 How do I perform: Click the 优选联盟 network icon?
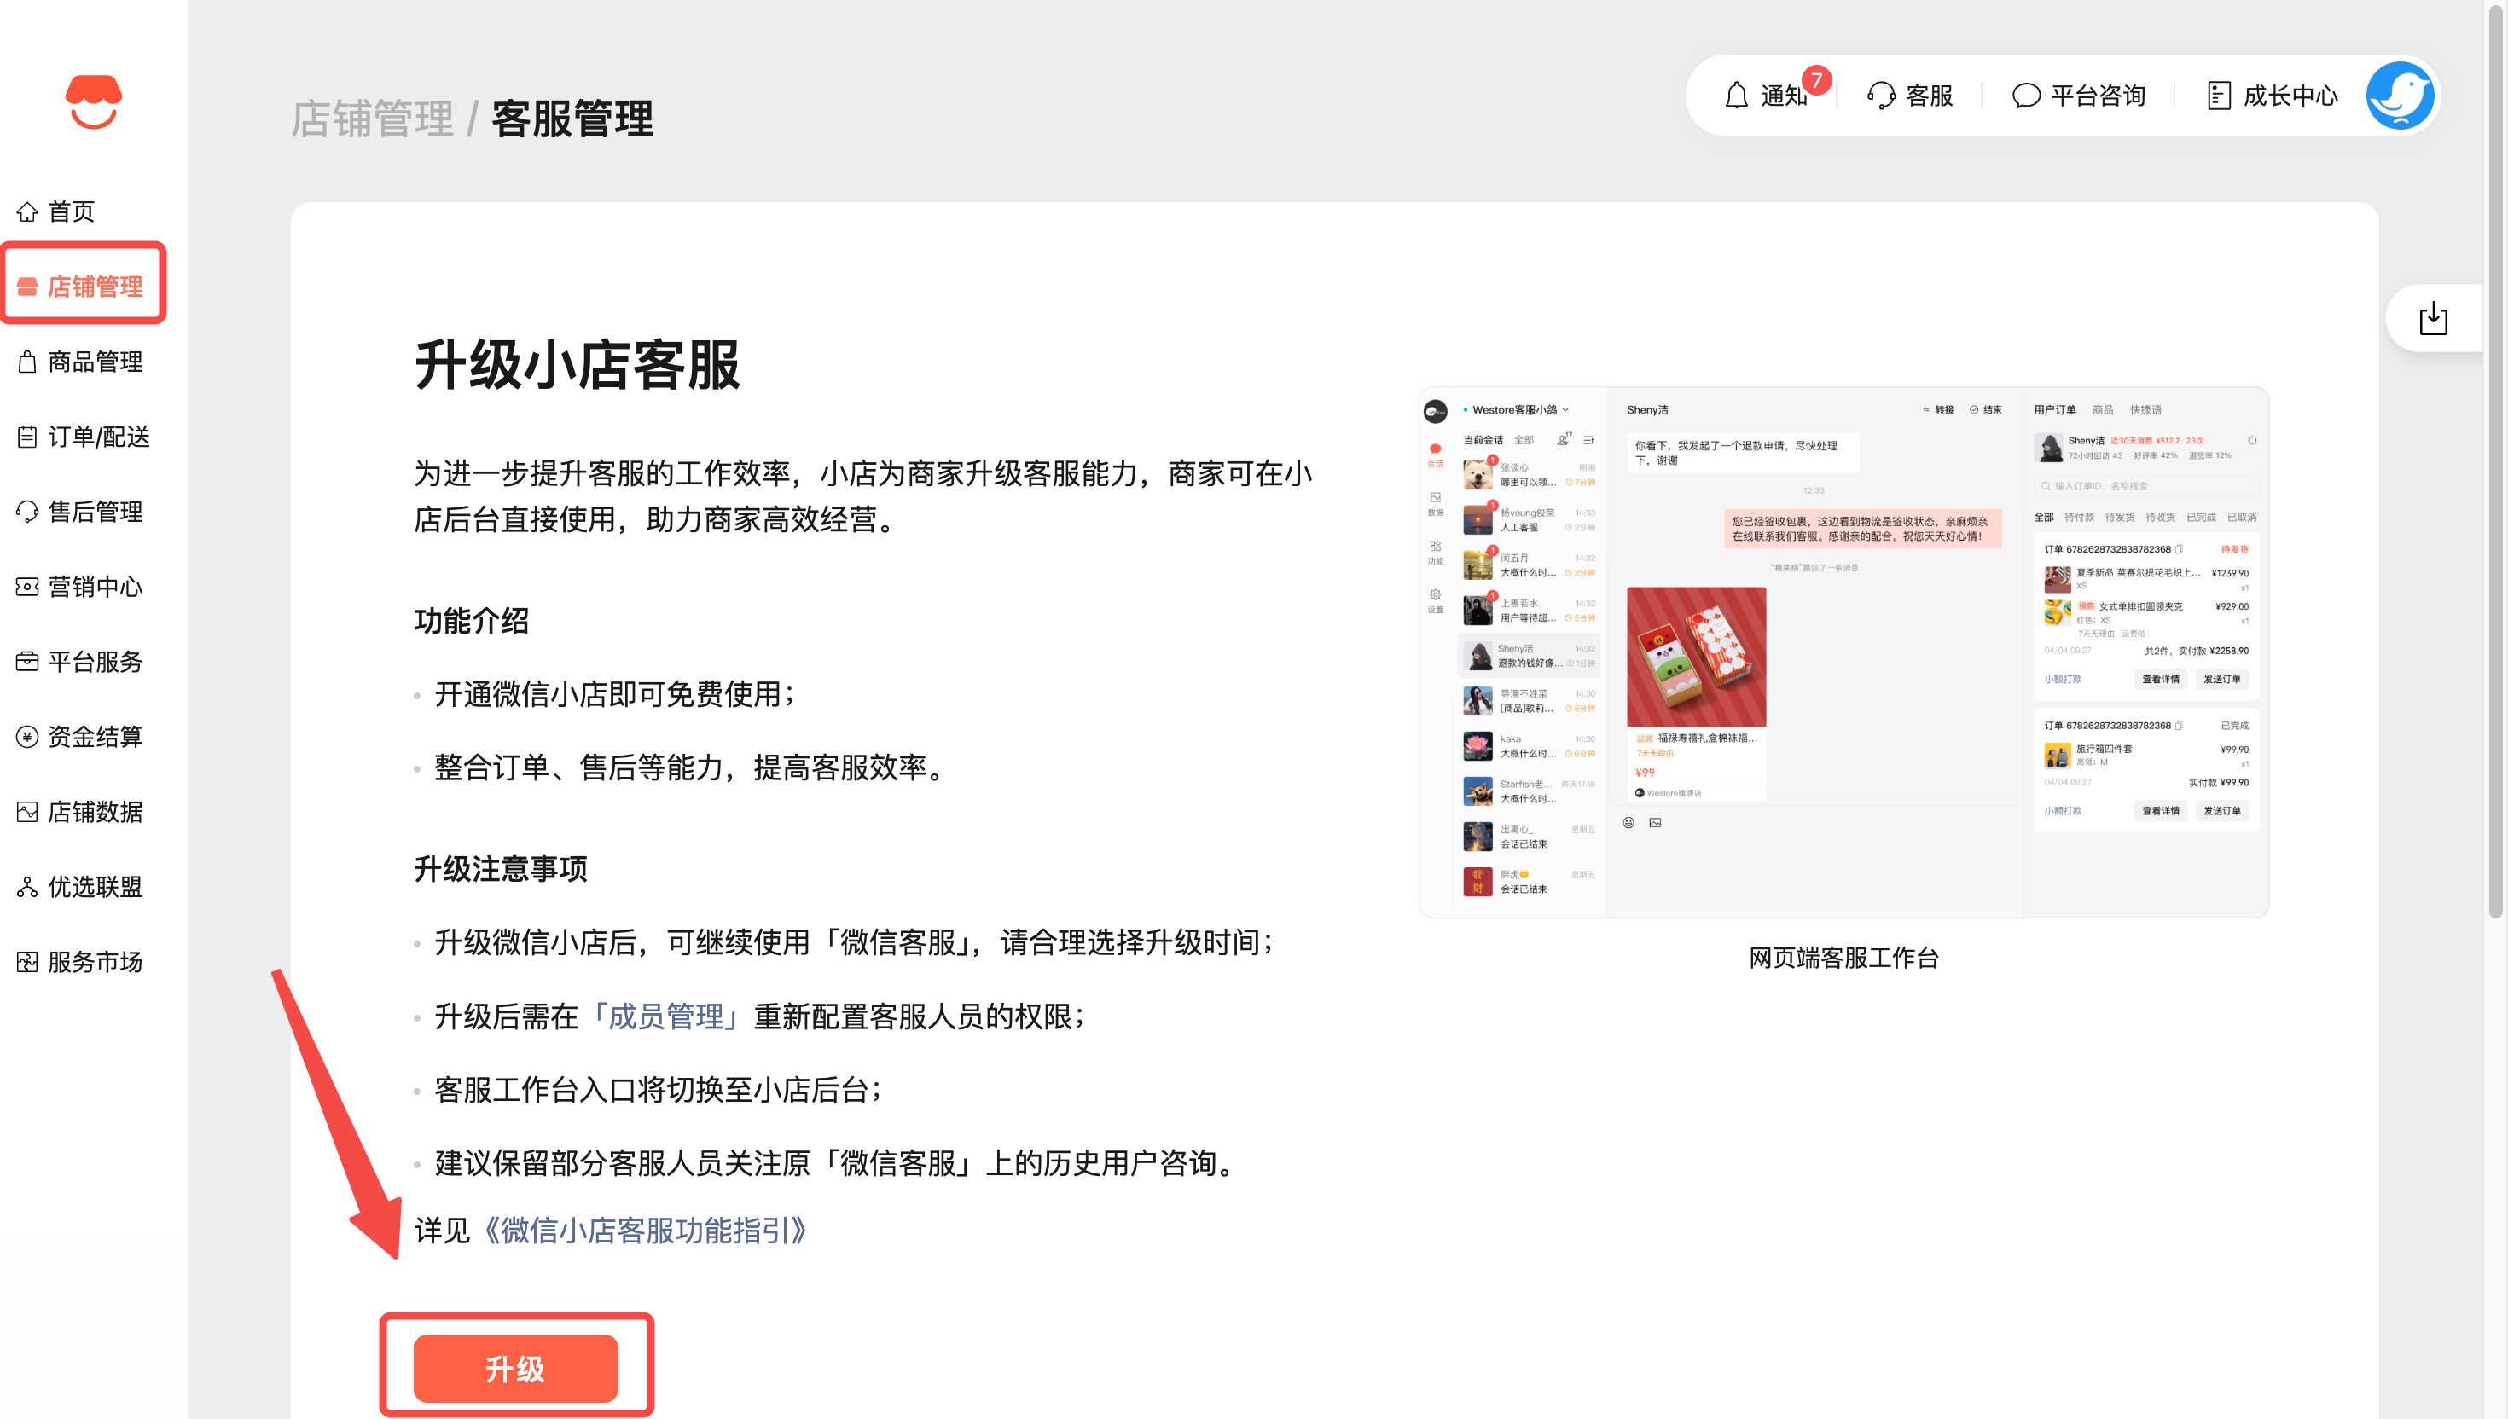click(x=27, y=887)
